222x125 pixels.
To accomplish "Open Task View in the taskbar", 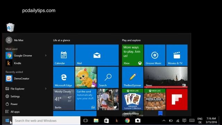I will point(86,120).
